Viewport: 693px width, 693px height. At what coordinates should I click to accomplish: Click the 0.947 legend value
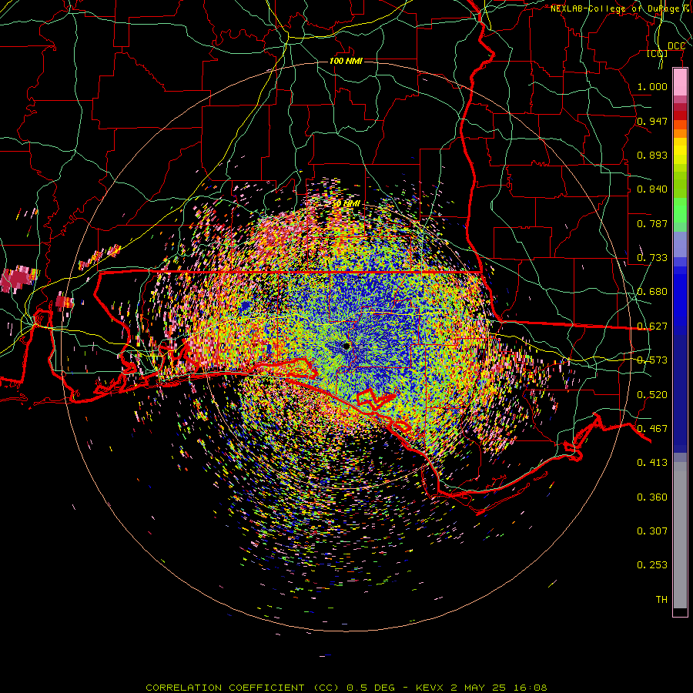pos(652,121)
